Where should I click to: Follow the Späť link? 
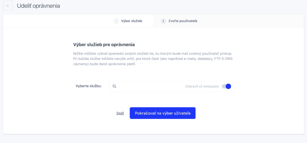[x=120, y=113]
